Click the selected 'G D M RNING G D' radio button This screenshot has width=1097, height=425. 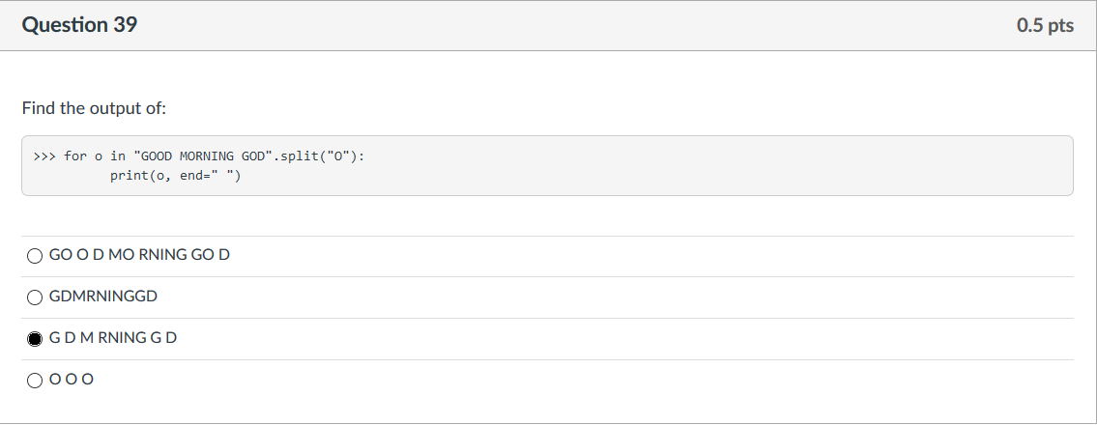34,339
